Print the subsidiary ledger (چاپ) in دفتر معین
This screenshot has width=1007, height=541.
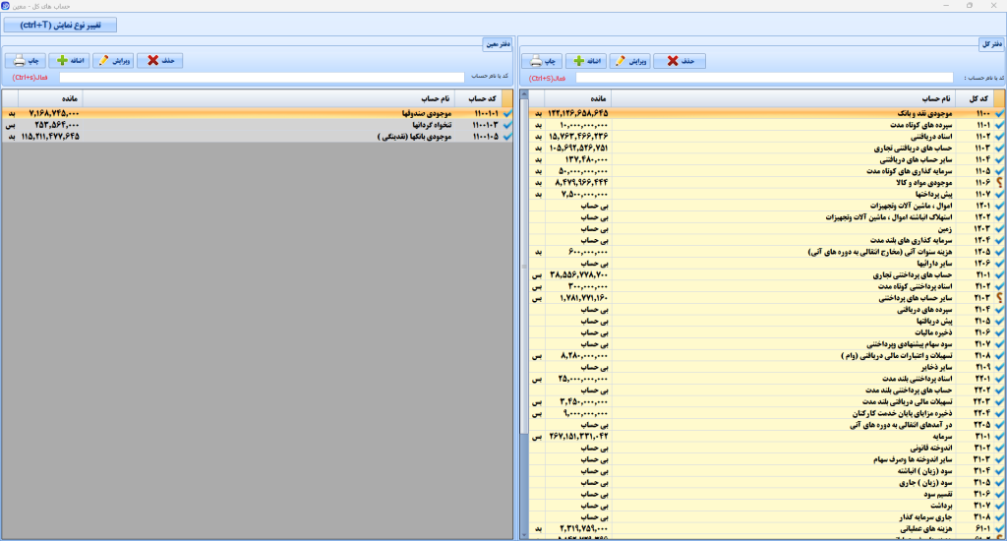26,60
